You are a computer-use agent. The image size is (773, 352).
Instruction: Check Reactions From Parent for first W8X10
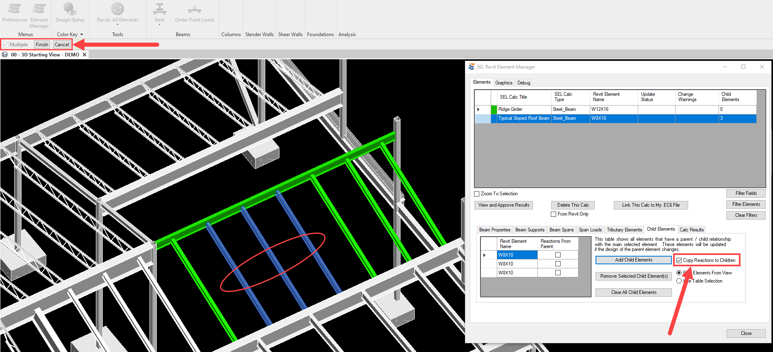(x=558, y=255)
